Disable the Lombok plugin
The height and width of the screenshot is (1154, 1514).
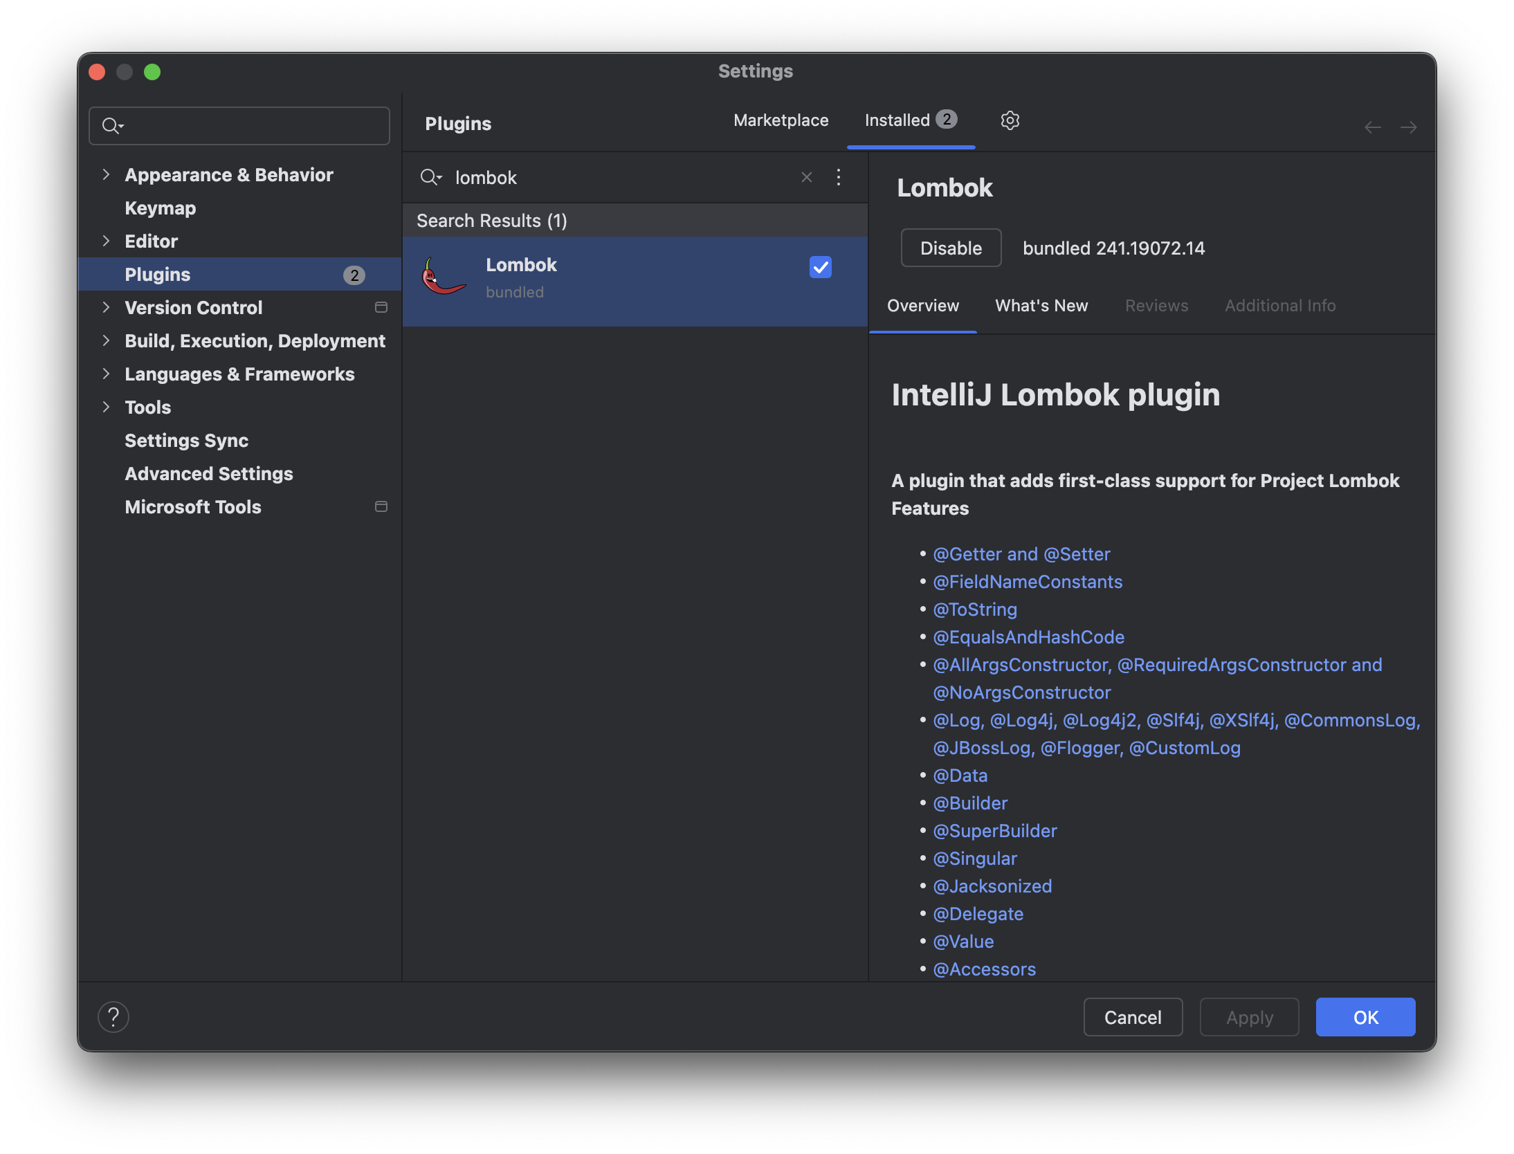tap(951, 248)
